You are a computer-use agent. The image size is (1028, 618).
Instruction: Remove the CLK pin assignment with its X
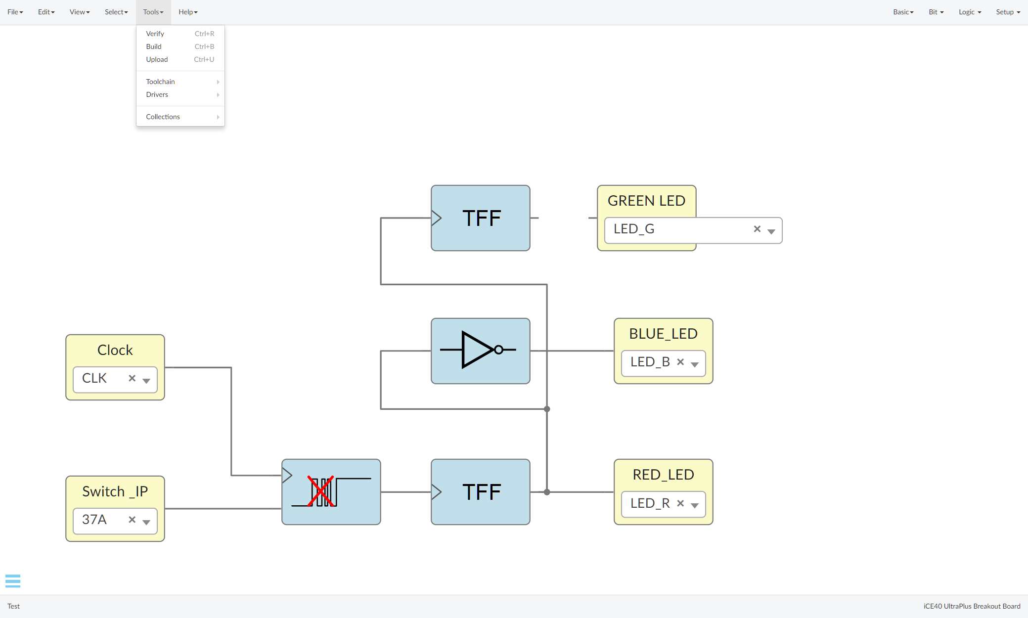pos(132,378)
